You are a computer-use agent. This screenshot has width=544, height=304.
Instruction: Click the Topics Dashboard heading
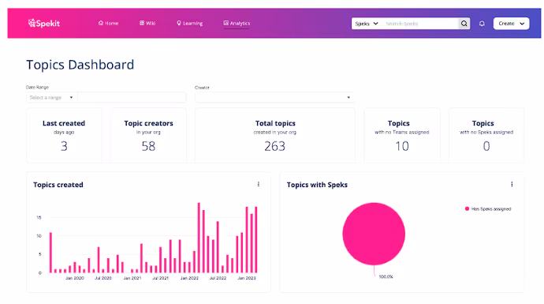(80, 65)
